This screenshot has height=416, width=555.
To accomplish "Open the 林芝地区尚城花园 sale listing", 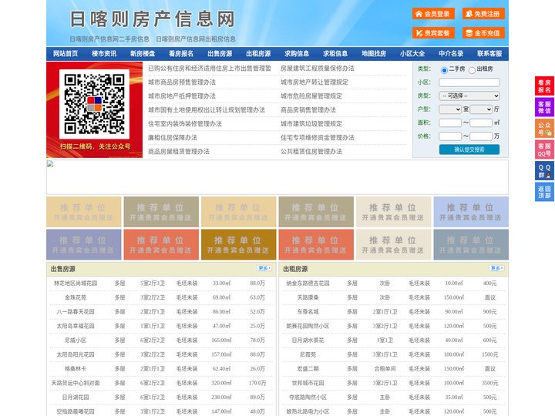I will (x=76, y=283).
